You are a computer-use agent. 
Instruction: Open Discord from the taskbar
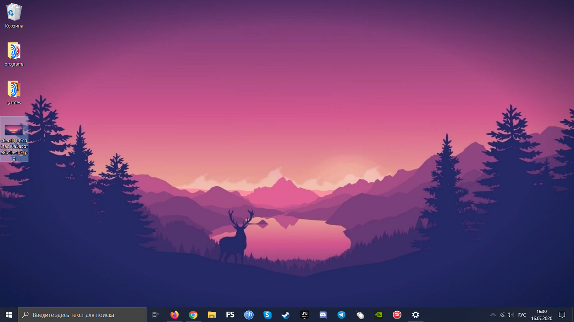(x=323, y=315)
